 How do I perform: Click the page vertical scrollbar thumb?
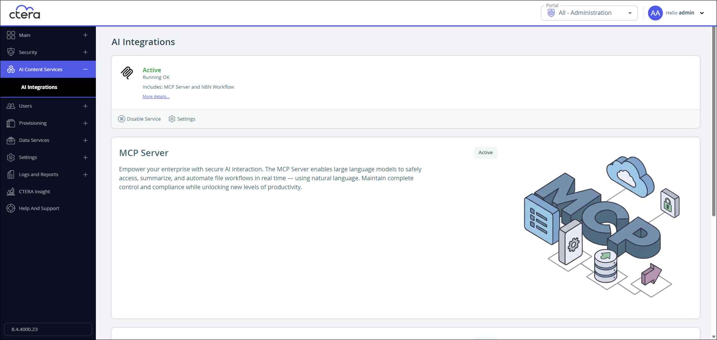coord(714,121)
